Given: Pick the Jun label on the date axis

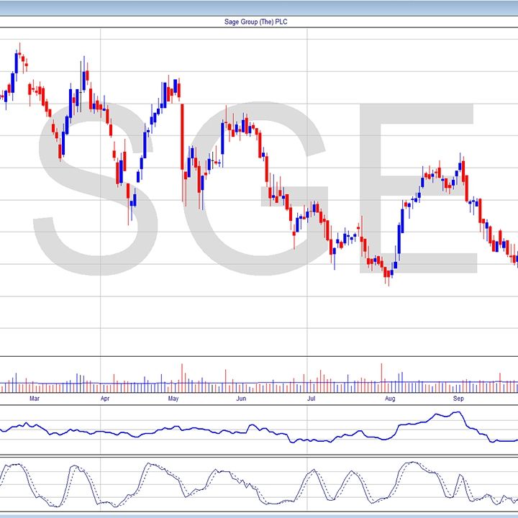Looking at the screenshot, I should pos(241,397).
